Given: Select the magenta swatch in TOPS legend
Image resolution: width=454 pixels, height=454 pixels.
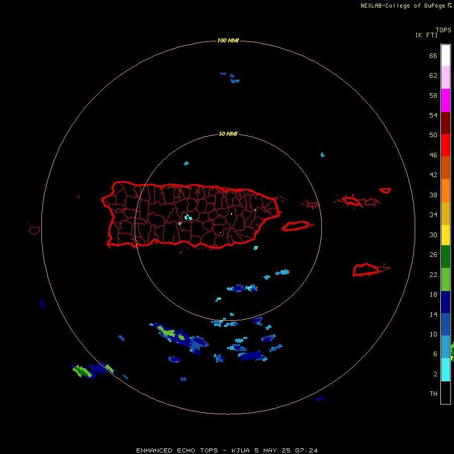Looking at the screenshot, I should tap(445, 100).
